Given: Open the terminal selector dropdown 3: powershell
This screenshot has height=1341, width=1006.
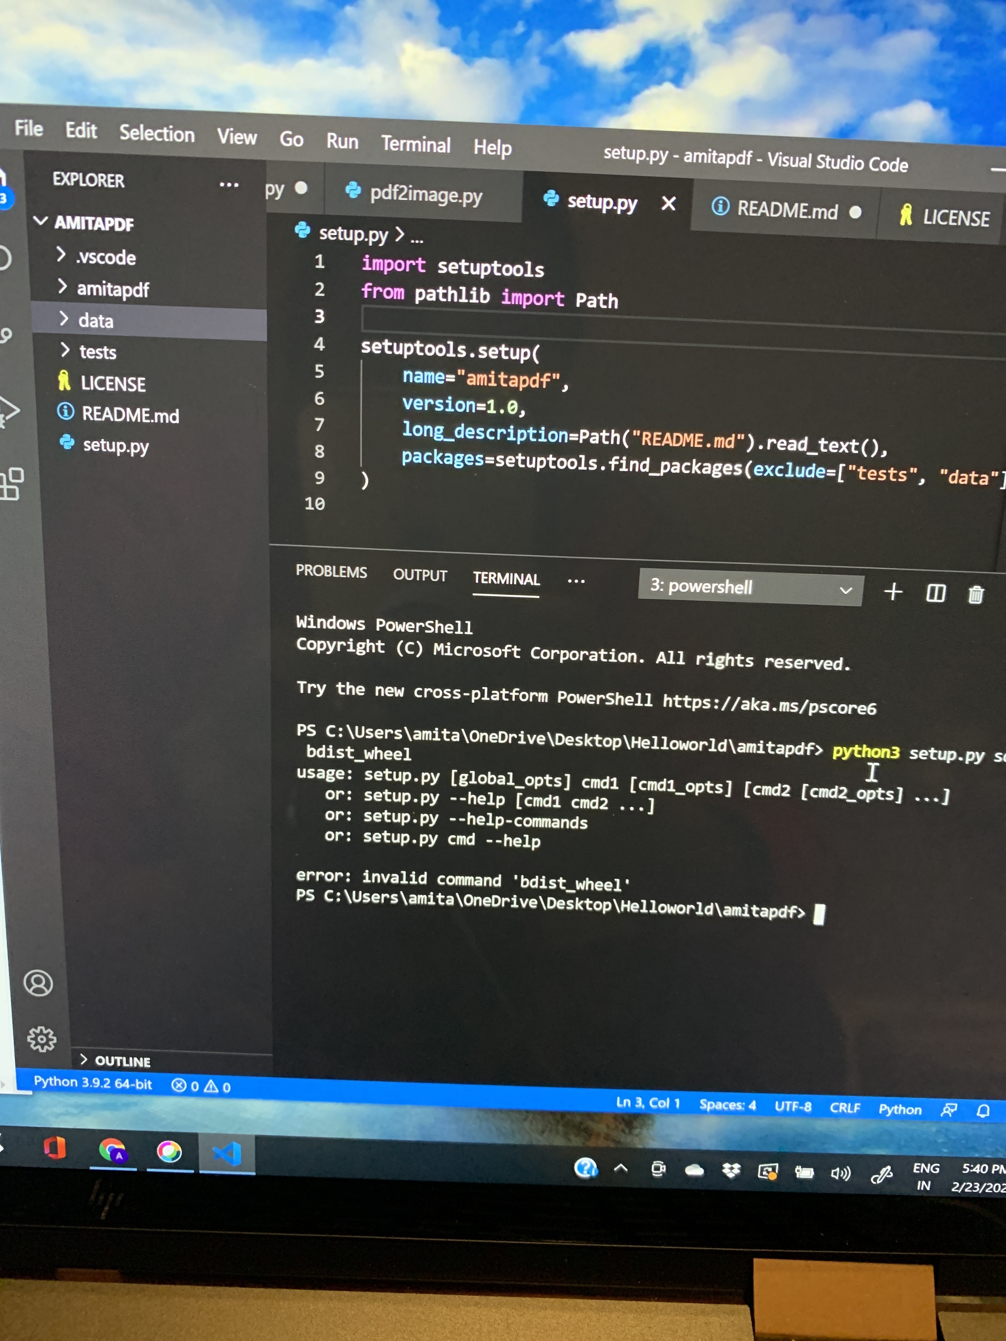Looking at the screenshot, I should click(x=750, y=587).
